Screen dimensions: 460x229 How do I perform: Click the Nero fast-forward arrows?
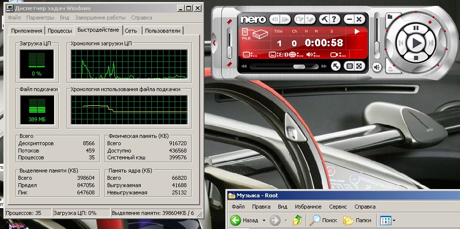pyautogui.click(x=323, y=66)
